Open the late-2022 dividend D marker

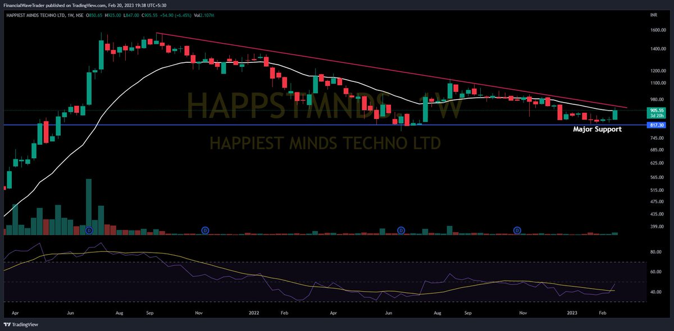517,230
